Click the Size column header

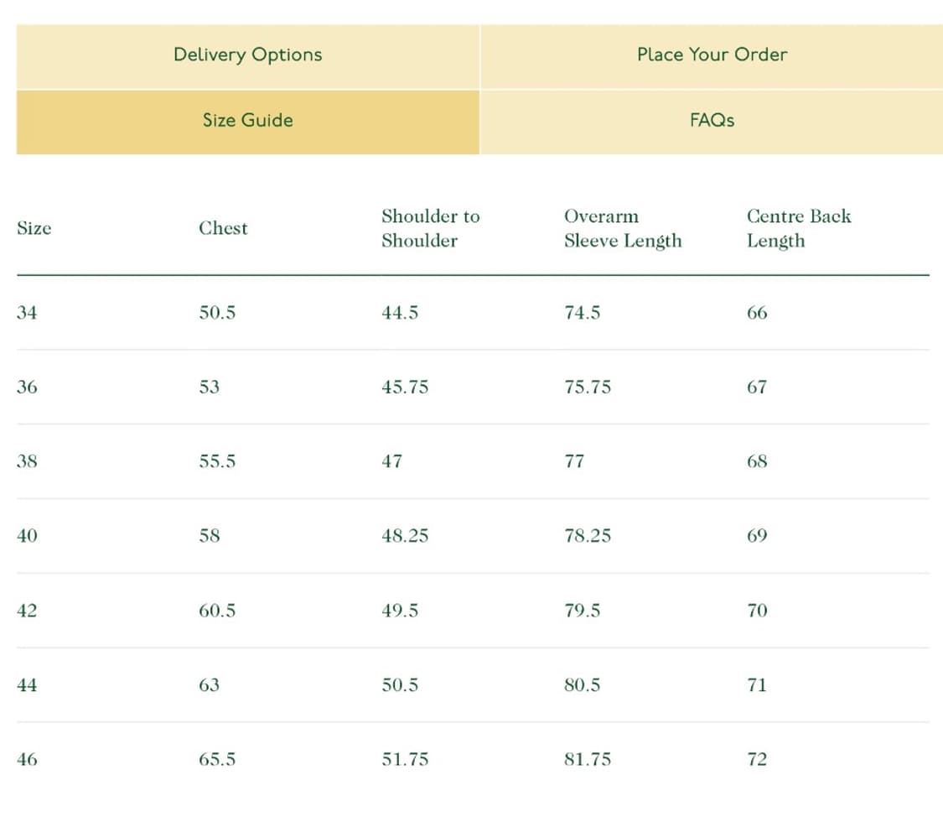pos(34,228)
